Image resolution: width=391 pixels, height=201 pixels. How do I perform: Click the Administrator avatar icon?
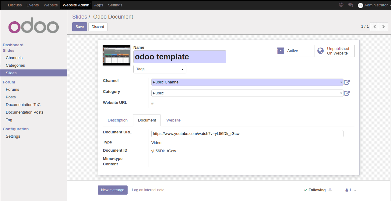coord(360,5)
